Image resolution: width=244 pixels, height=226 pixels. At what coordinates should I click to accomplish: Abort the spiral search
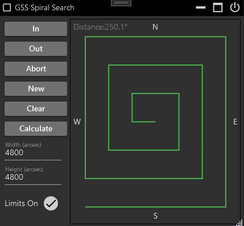[36, 68]
